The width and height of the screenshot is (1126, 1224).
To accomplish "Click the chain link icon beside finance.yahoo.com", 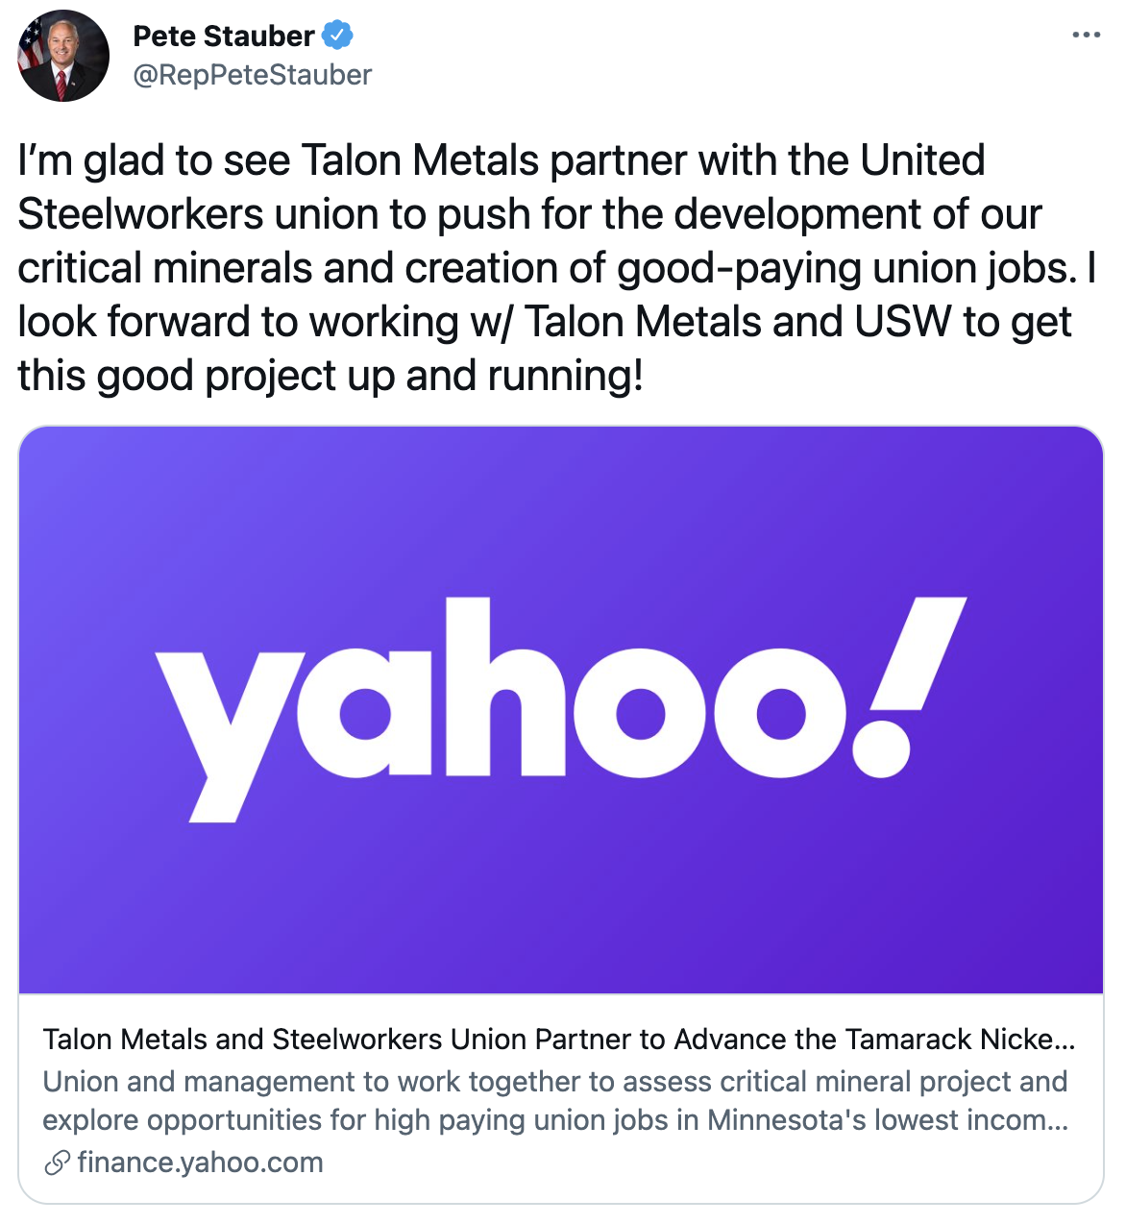I will (x=57, y=1163).
